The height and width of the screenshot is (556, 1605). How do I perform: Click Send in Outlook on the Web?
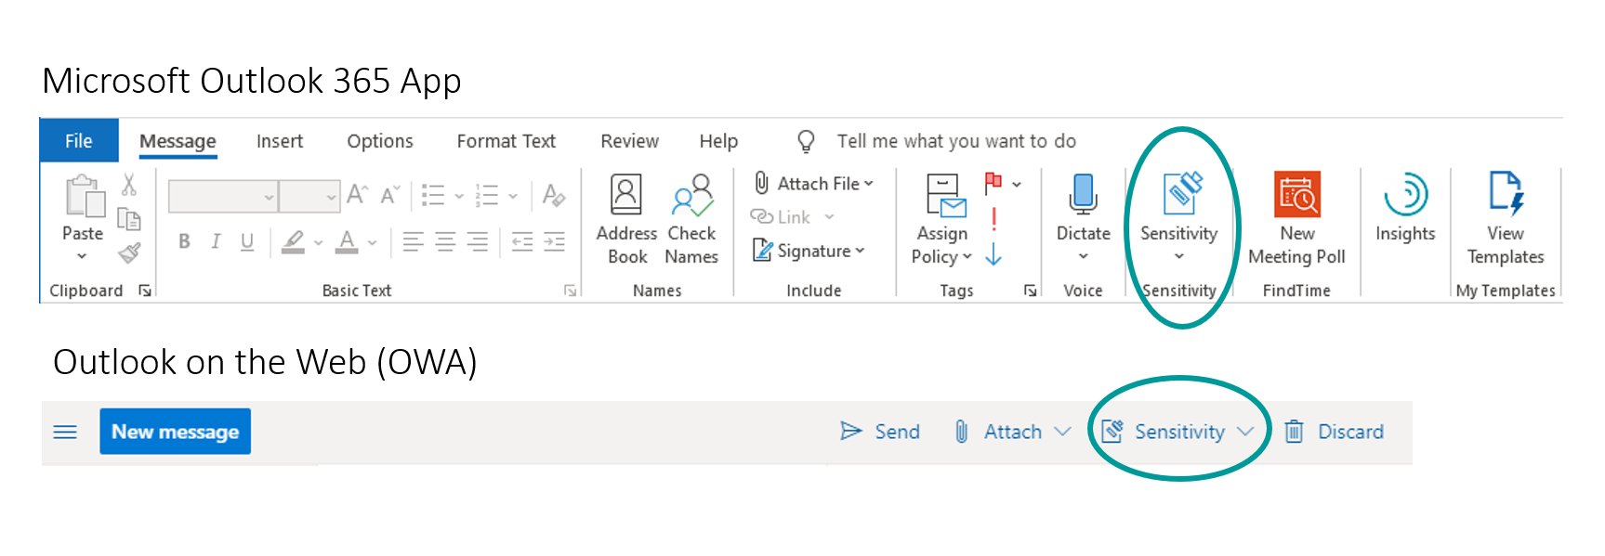880,432
